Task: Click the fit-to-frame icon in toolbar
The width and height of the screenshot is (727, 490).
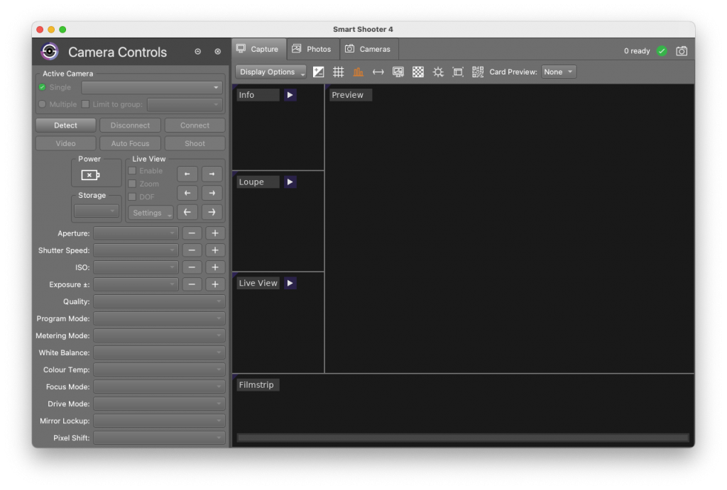Action: click(x=458, y=72)
